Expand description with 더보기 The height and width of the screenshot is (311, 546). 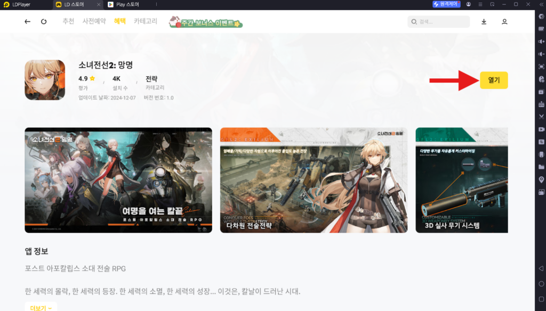(x=41, y=308)
